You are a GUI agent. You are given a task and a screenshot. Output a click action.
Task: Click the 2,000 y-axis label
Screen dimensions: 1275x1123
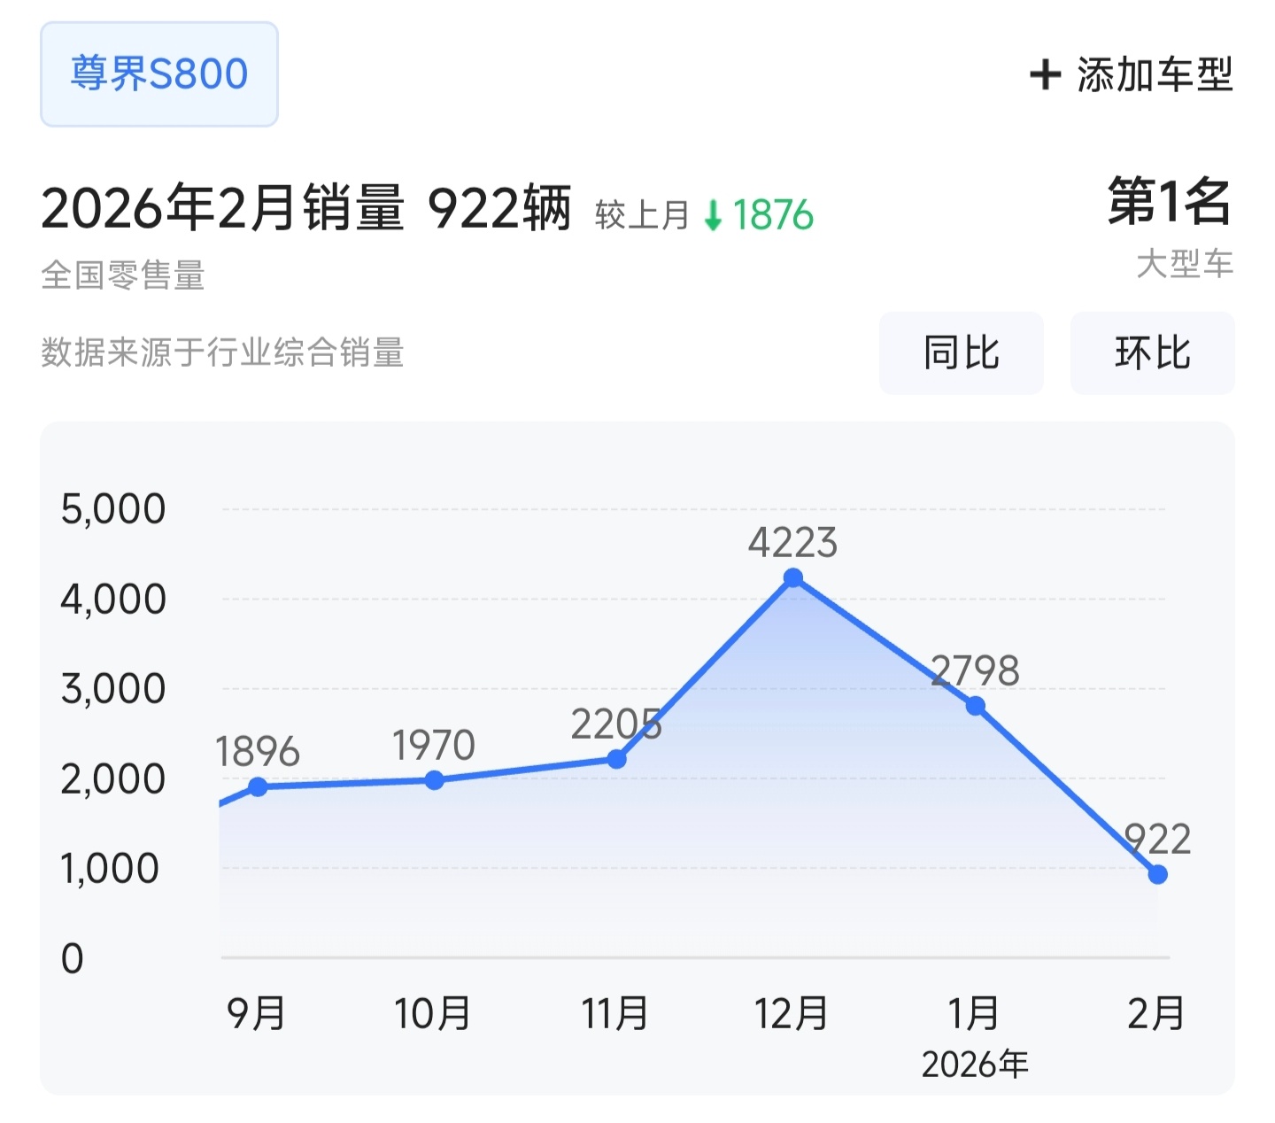point(113,779)
